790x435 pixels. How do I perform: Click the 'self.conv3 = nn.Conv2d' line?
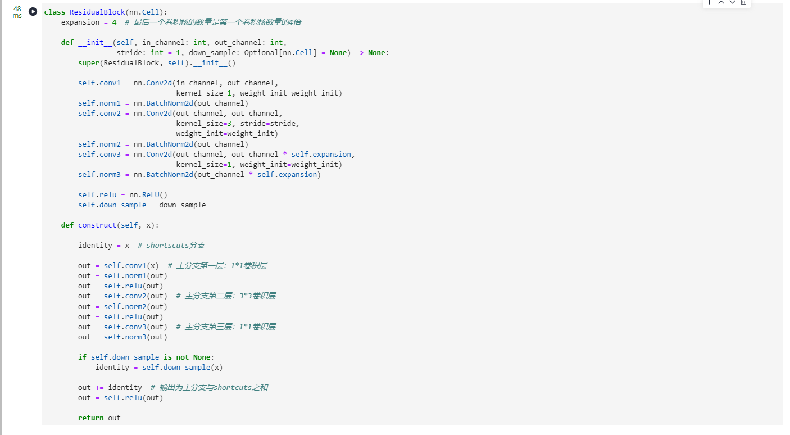point(217,154)
